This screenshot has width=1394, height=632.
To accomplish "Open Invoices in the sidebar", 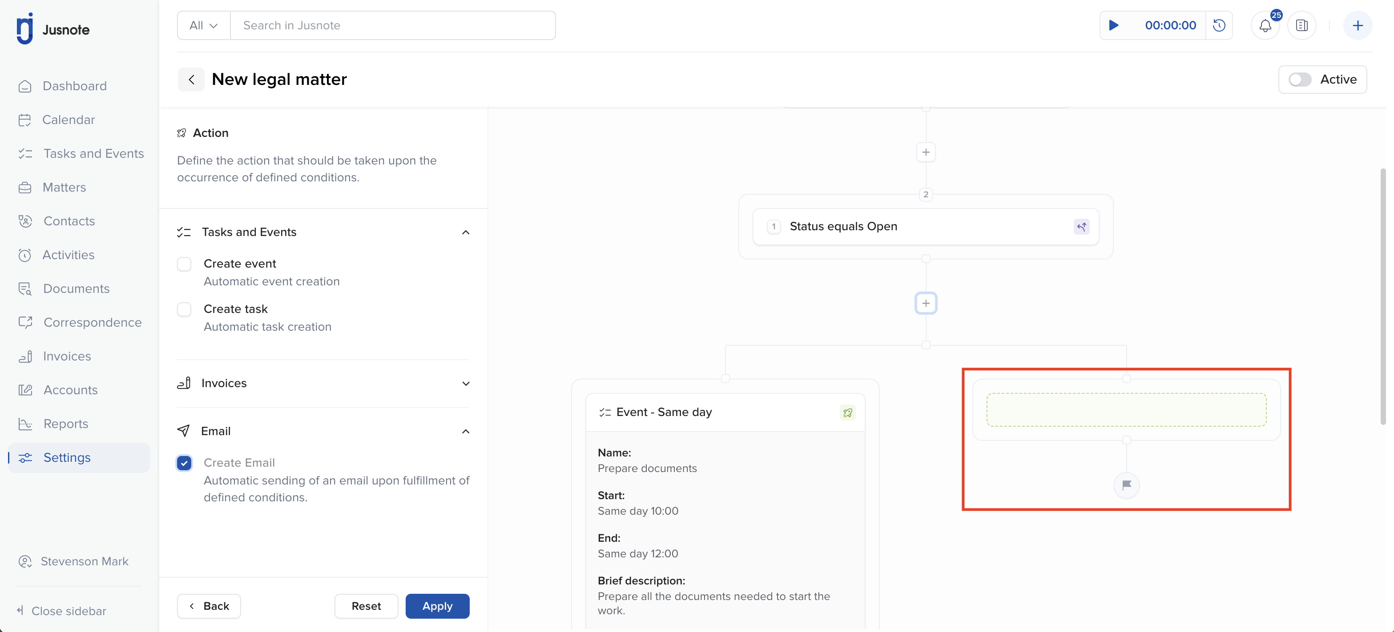I will click(80, 356).
